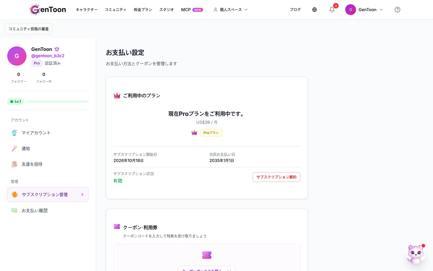Expand the 個人スペース dropdown
Screen dimensions: 433x271
[x=231, y=10]
